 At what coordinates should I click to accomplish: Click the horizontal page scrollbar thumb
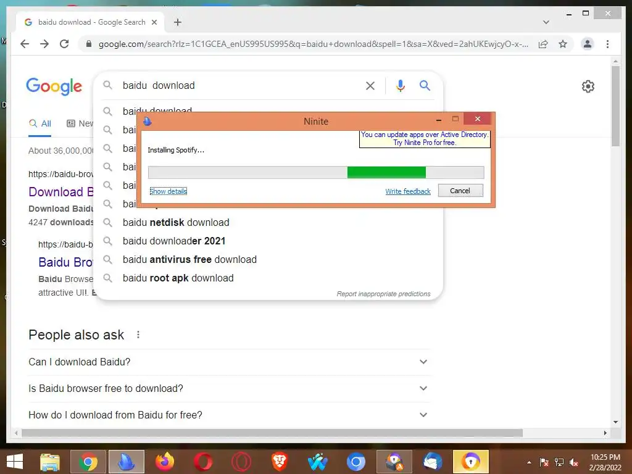tap(272, 433)
